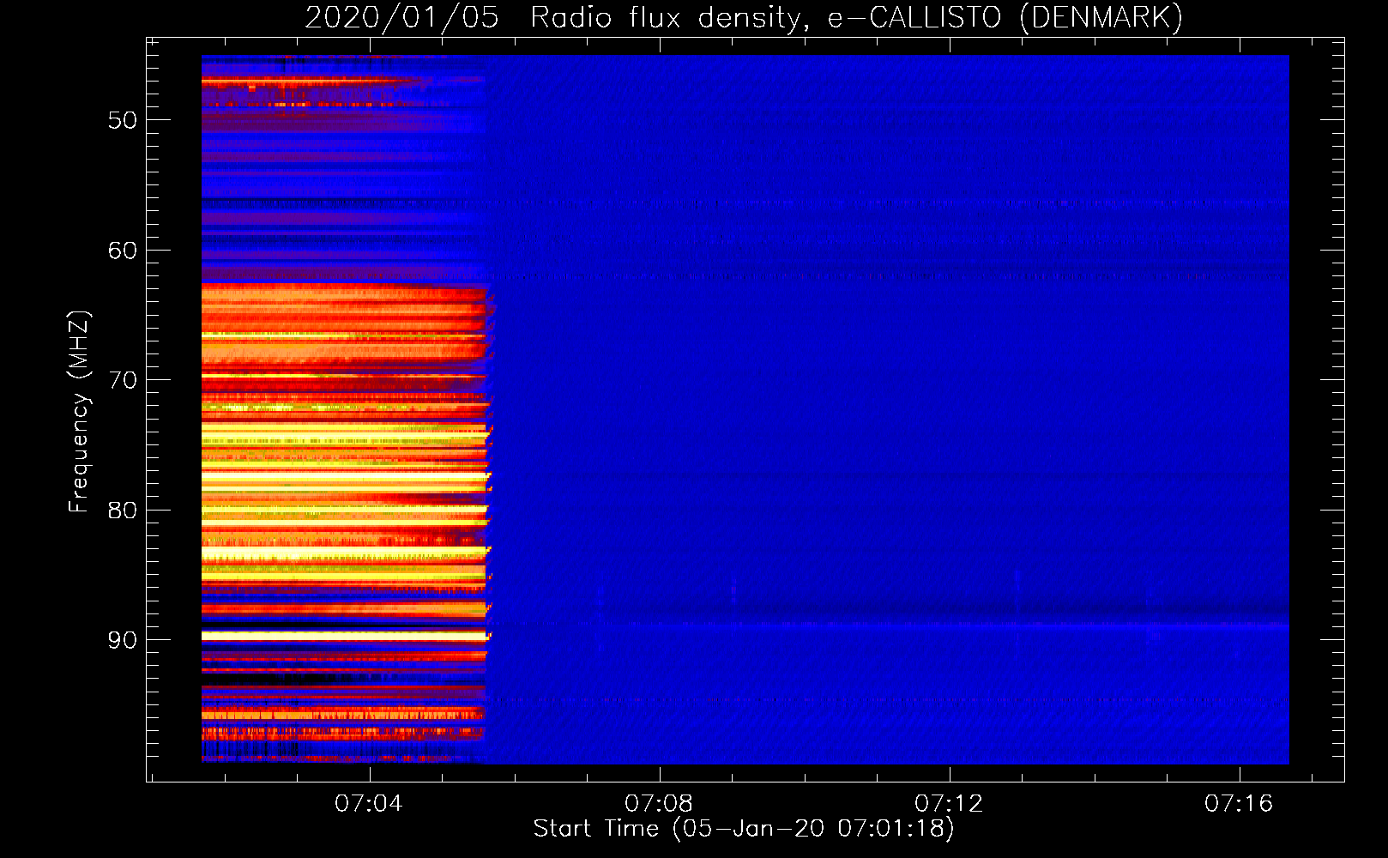Click the Frequency (MHZ) axis label
This screenshot has height=858, width=1388.
coord(78,412)
